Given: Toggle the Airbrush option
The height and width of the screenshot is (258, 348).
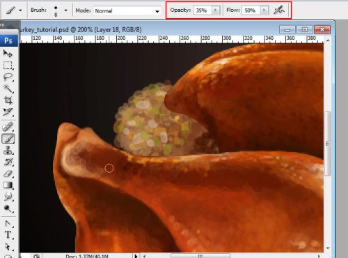Looking at the screenshot, I should pyautogui.click(x=279, y=10).
